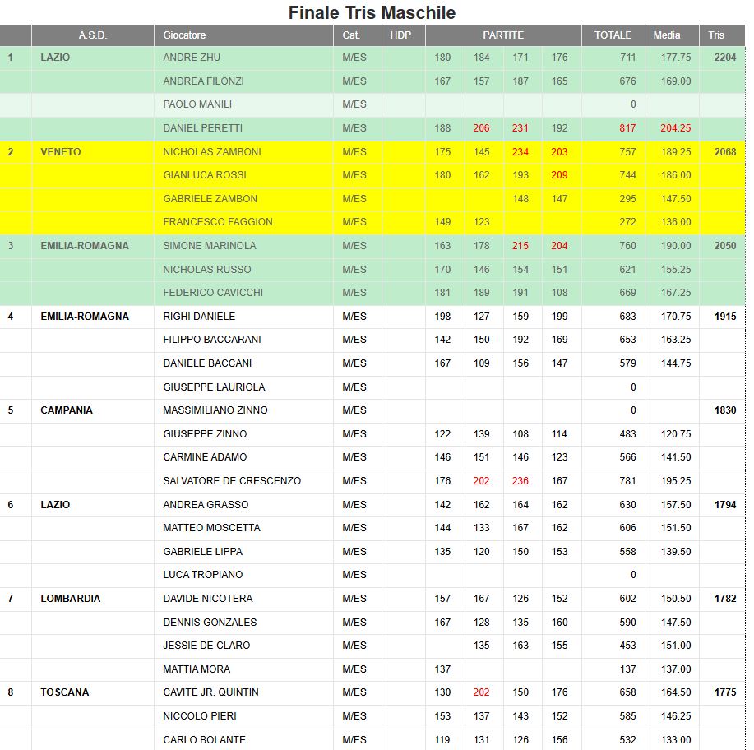Click the HDP column header
Viewport: 754px width, 750px height.
400,35
